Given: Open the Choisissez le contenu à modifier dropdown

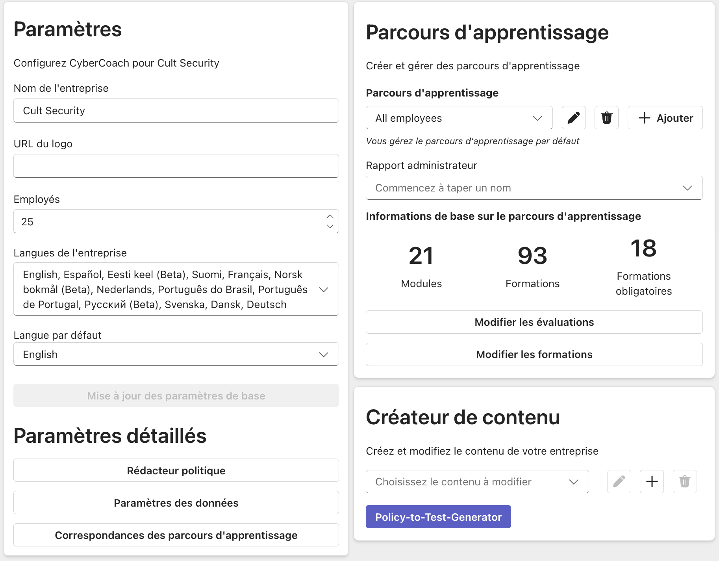Looking at the screenshot, I should point(575,481).
